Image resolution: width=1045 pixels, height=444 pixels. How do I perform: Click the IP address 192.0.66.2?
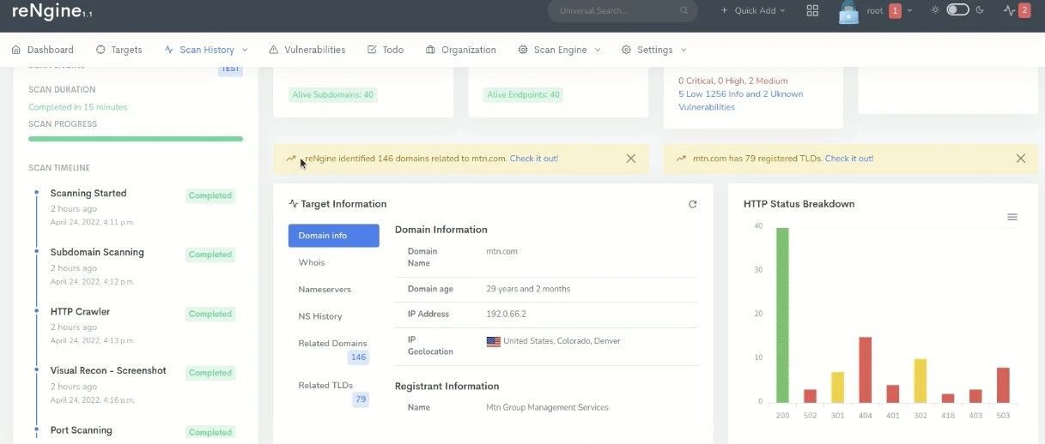506,314
